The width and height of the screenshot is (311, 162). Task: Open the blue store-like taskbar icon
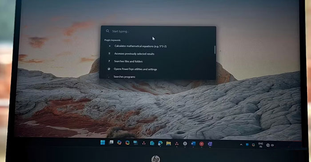pos(152,143)
